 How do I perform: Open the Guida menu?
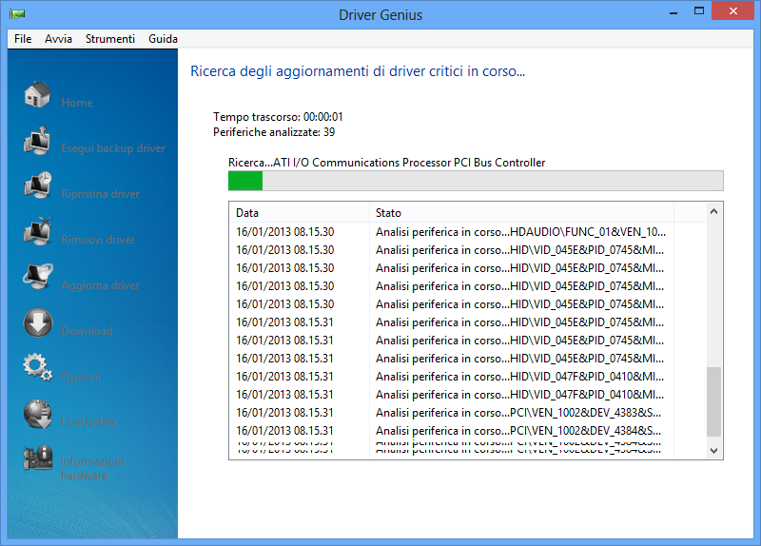tap(163, 39)
